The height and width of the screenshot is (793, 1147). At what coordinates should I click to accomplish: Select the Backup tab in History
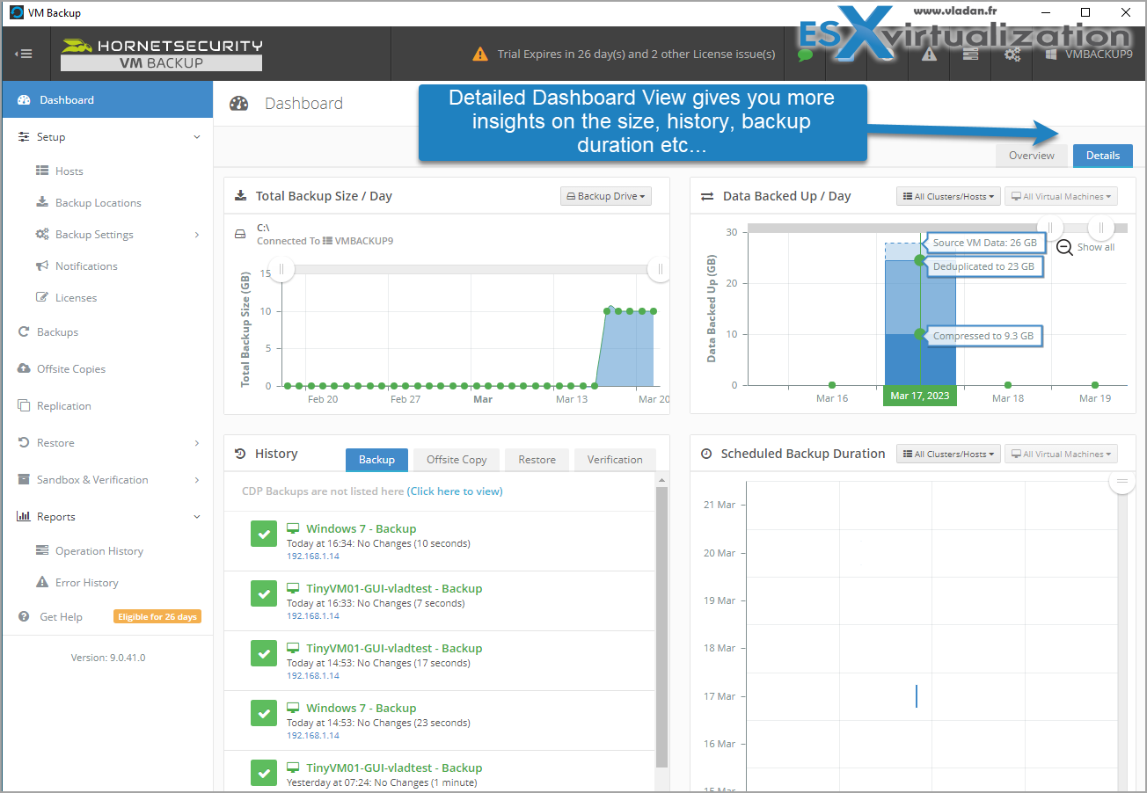[376, 460]
